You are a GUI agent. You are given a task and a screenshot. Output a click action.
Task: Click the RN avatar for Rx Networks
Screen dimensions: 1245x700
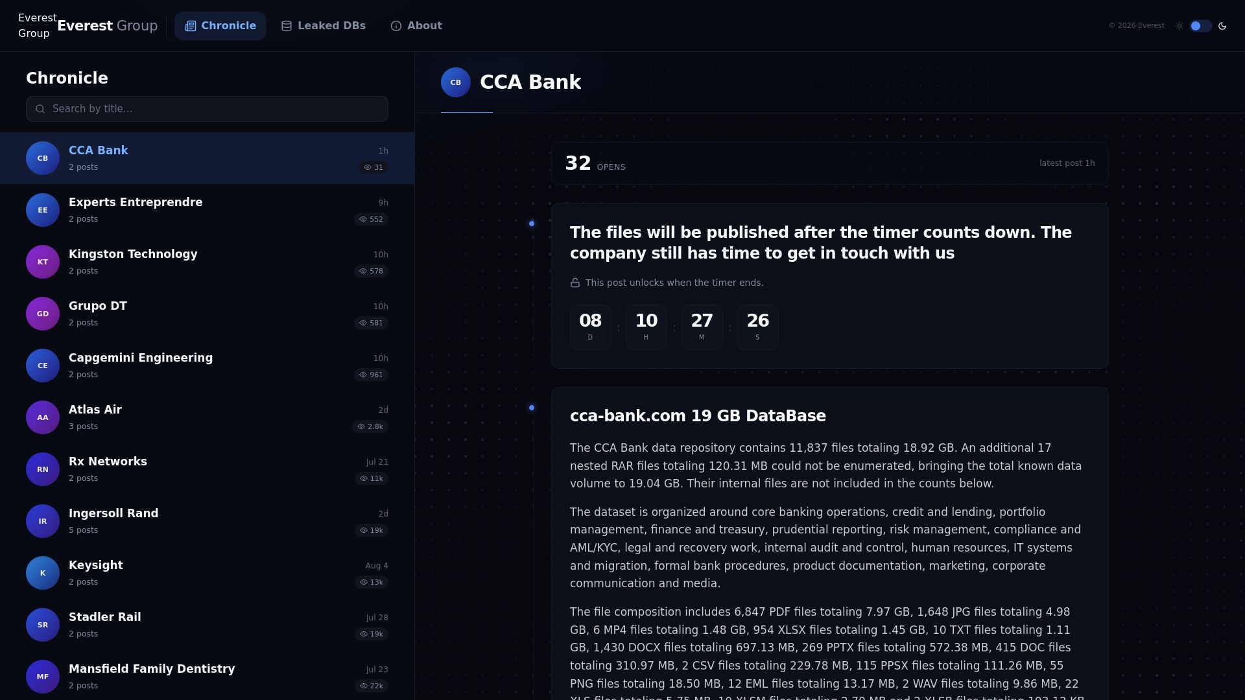click(43, 469)
